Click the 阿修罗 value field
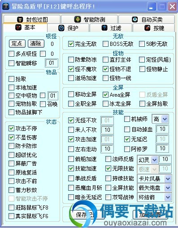Viewport: 178px width, 228px height. (162, 148)
